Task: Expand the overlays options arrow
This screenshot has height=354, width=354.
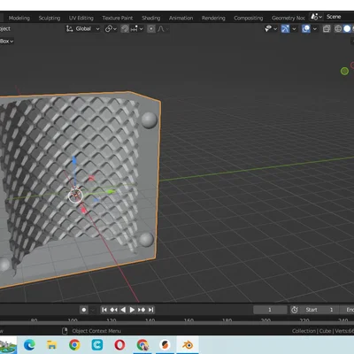Action: (x=315, y=28)
